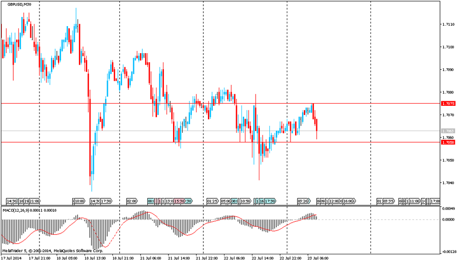Select the 03:20 event flag
This screenshot has width=459, height=263.
point(303,201)
